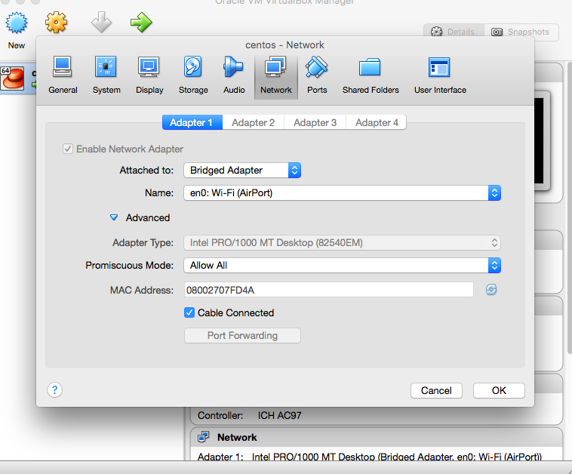Switch to Adapter 4 tab
Viewport: 572px width, 474px height.
[377, 122]
